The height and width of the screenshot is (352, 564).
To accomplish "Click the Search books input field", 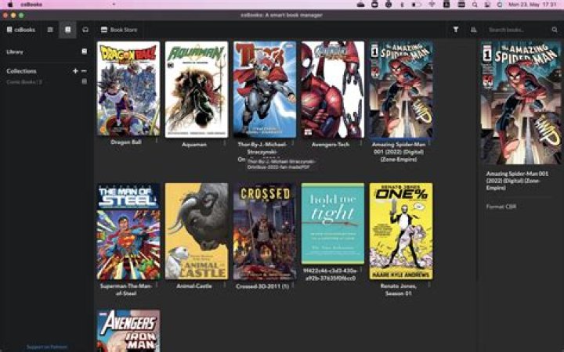I will (518, 30).
